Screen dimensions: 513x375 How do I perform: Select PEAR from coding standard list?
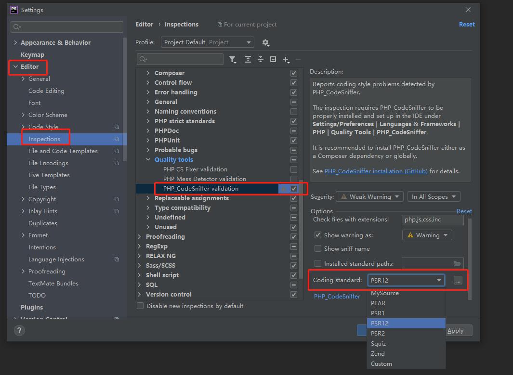click(x=406, y=303)
